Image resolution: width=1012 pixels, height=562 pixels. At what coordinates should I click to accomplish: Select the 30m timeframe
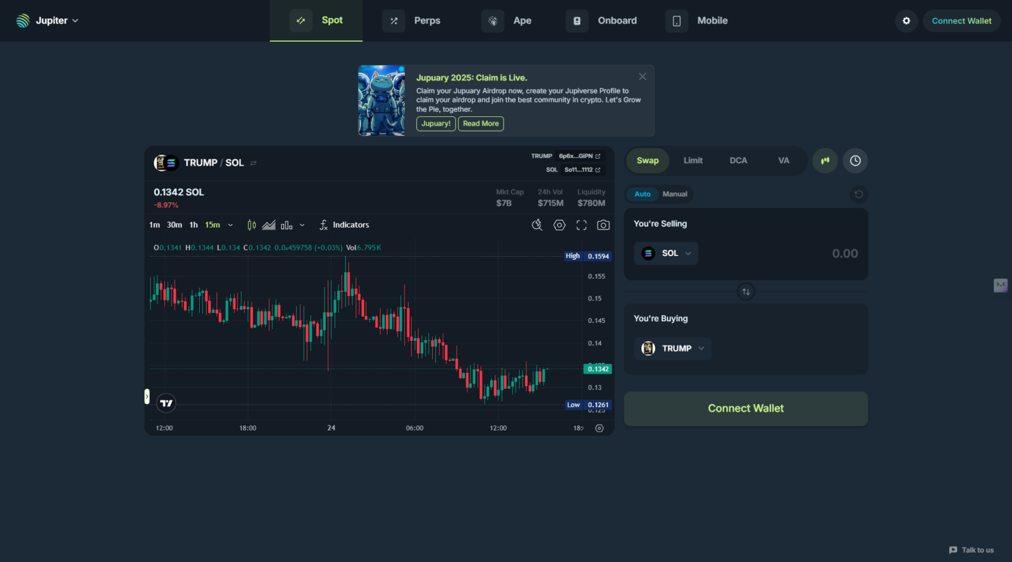click(x=175, y=225)
